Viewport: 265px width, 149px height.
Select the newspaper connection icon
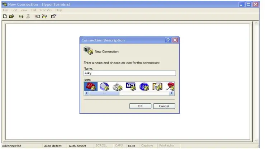coord(118,87)
